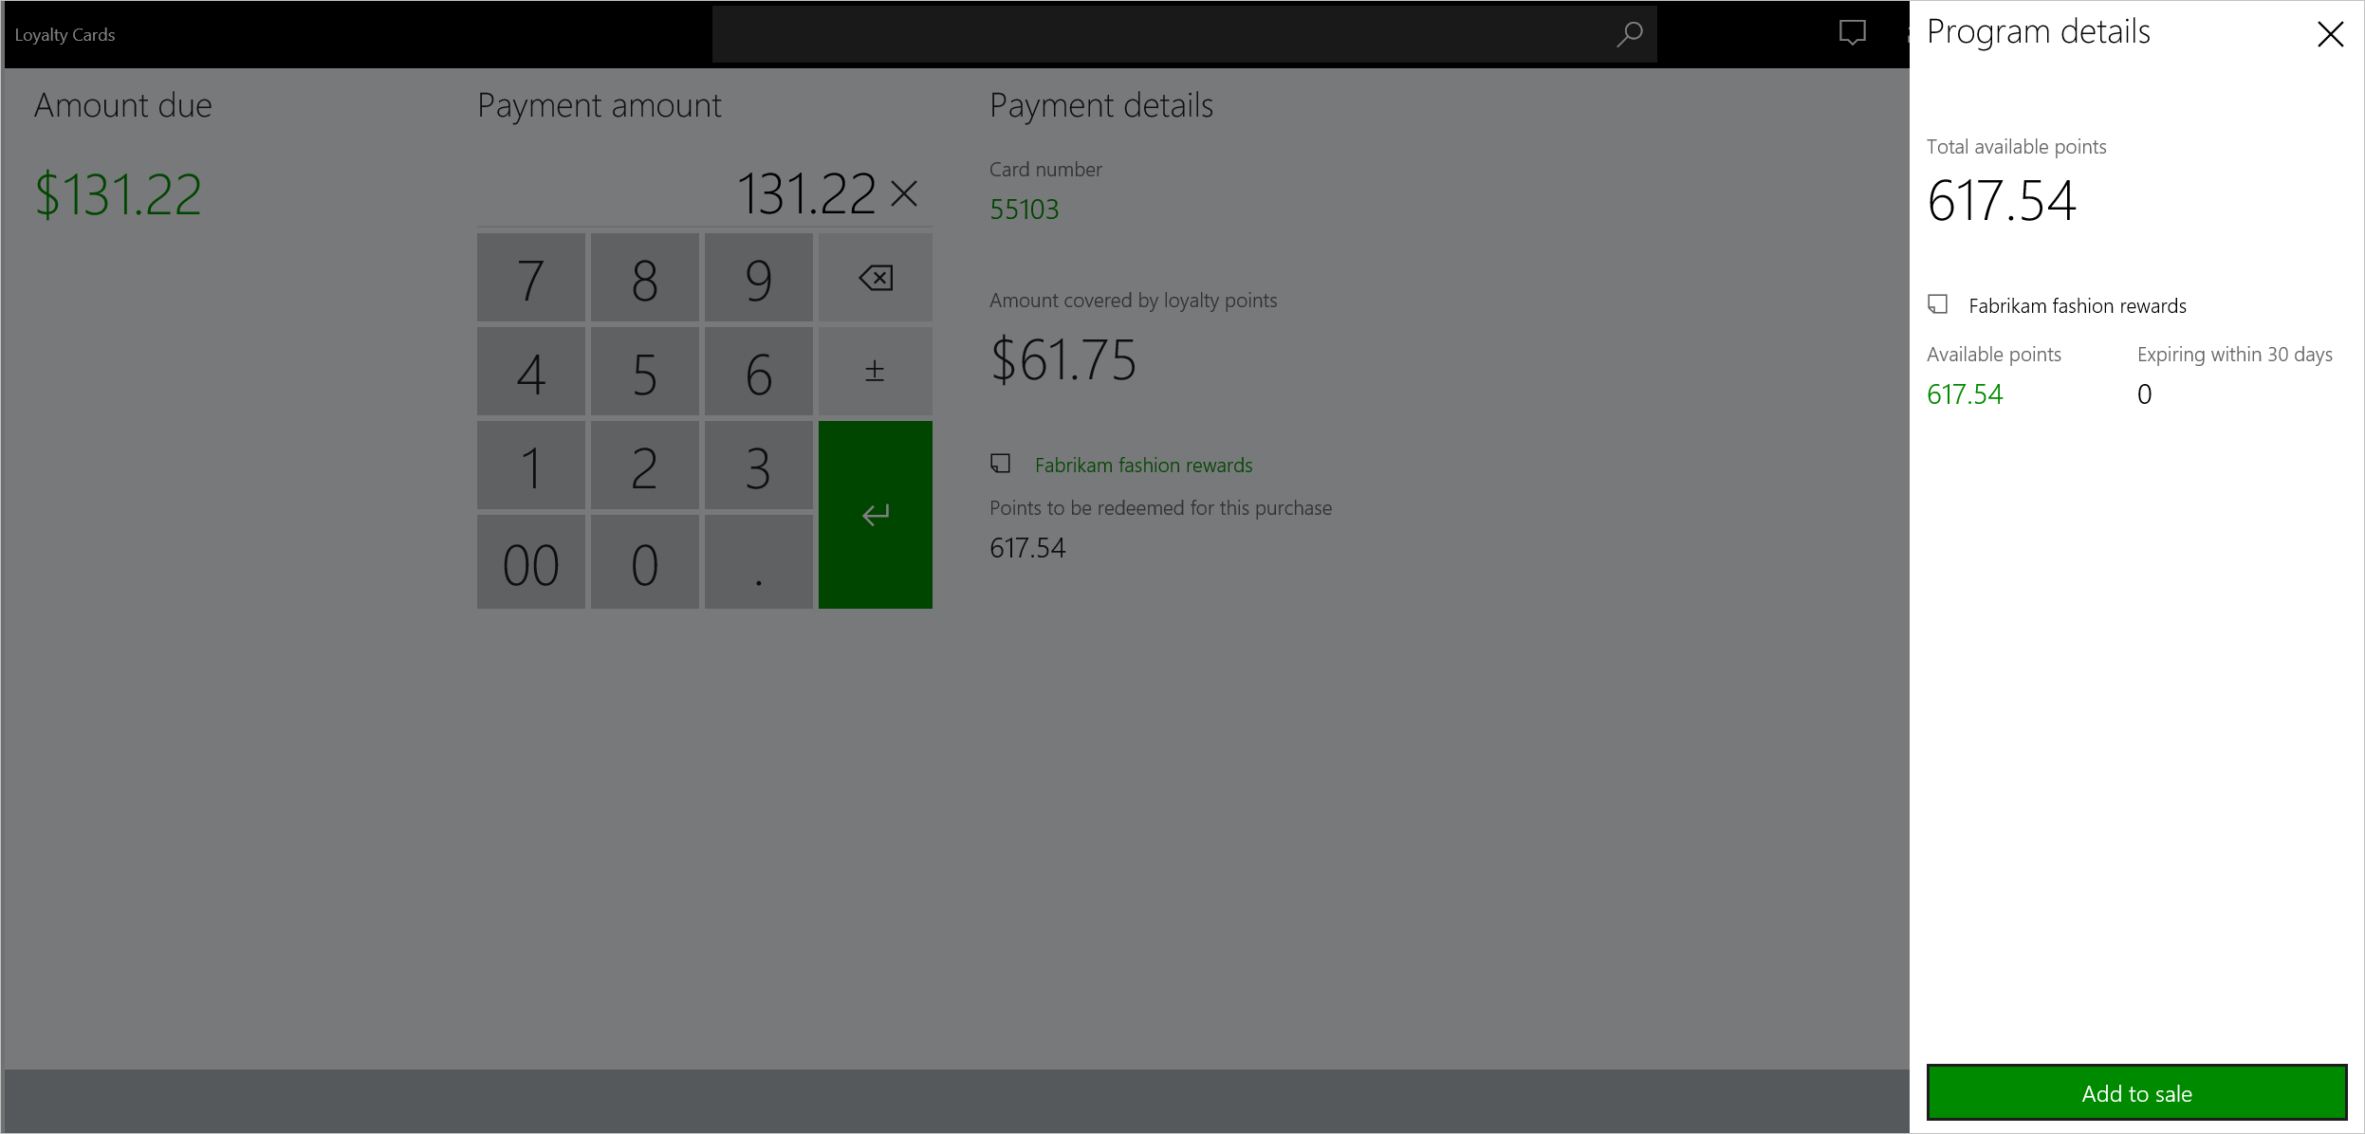Click the search magnifier icon
This screenshot has width=2365, height=1134.
coord(1627,33)
